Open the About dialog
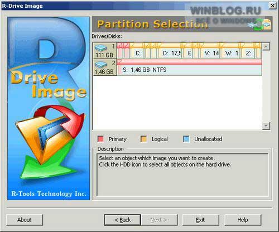 25,220
